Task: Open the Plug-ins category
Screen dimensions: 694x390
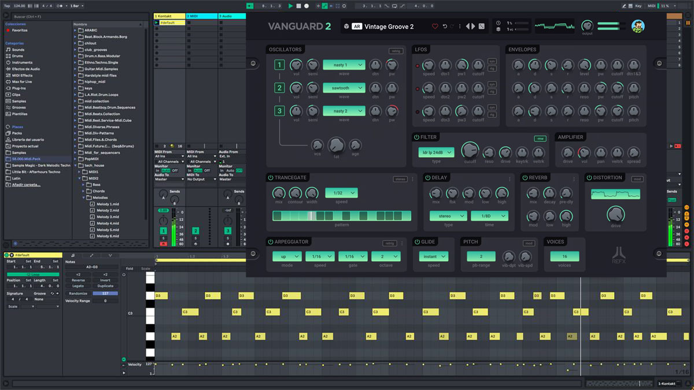Action: pyautogui.click(x=16, y=88)
